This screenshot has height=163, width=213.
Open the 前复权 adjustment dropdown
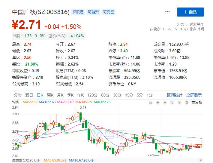[x=197, y=103]
